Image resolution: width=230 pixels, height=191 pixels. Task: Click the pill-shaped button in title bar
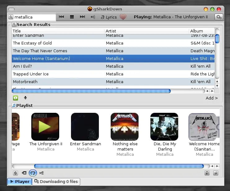pyautogui.click(x=11, y=9)
